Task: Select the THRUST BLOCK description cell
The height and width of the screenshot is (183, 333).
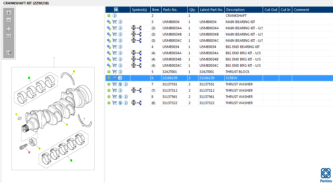Action: (244, 72)
